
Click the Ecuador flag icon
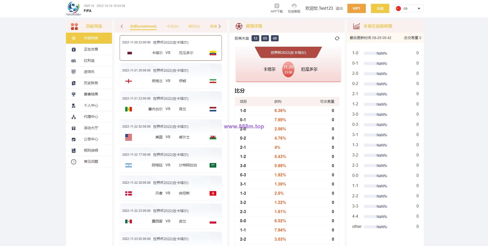213,53
